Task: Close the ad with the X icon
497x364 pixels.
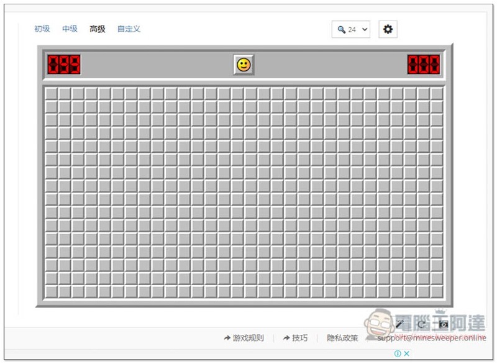Action: [x=407, y=353]
